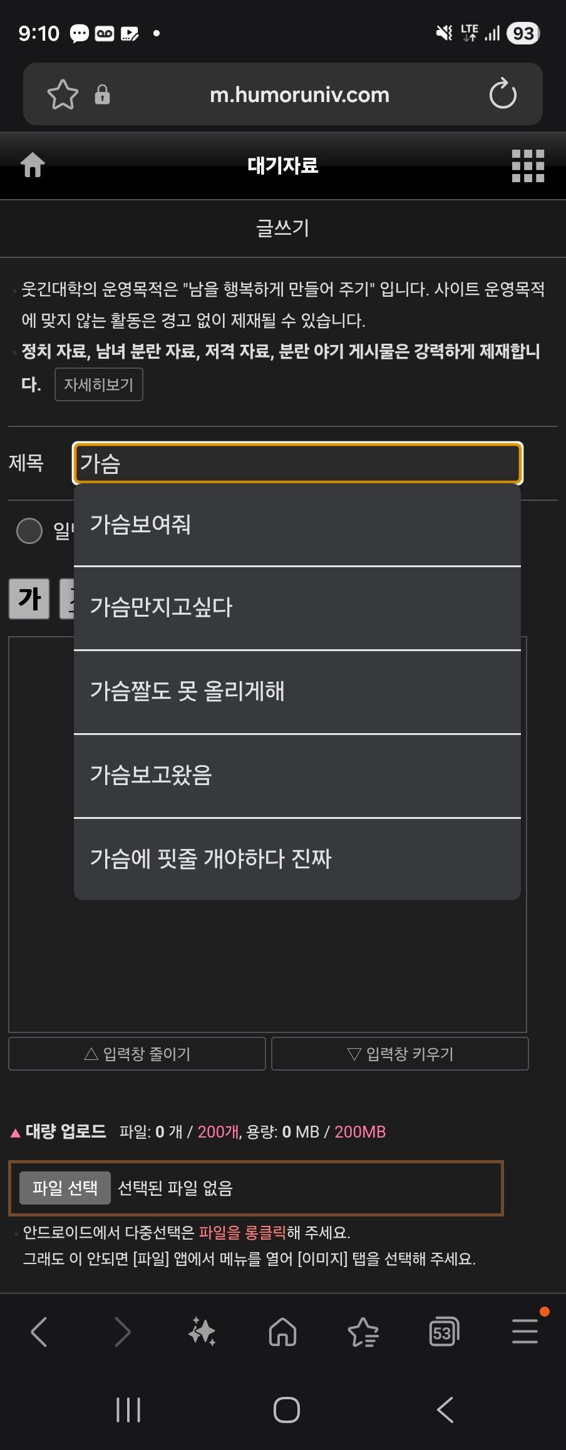Open browser hamburger menu

pyautogui.click(x=525, y=1331)
